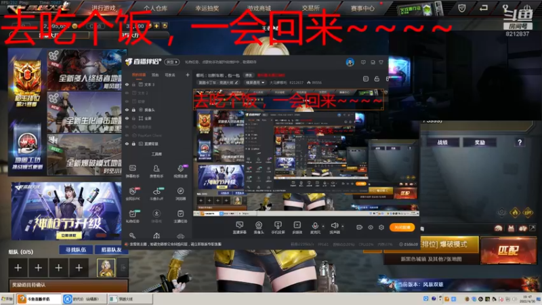
Task: Open Windows Start button
Action: click(x=7, y=299)
